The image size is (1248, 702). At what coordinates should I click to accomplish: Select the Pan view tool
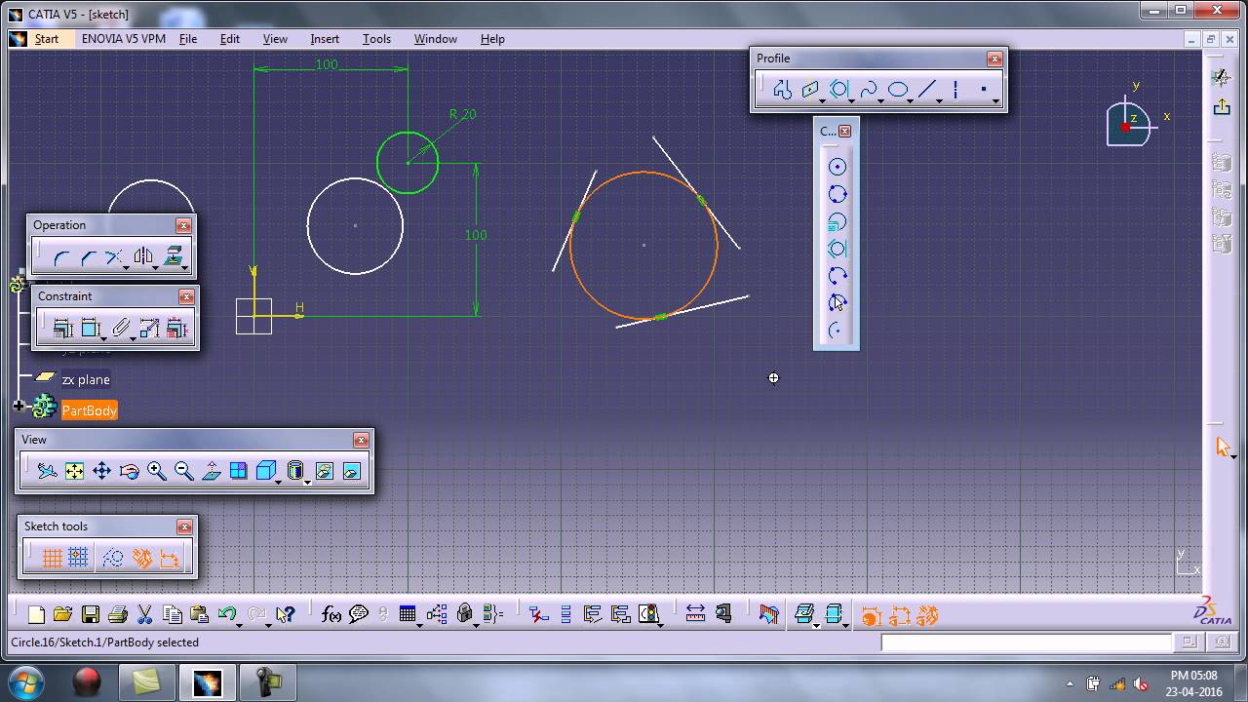click(101, 471)
